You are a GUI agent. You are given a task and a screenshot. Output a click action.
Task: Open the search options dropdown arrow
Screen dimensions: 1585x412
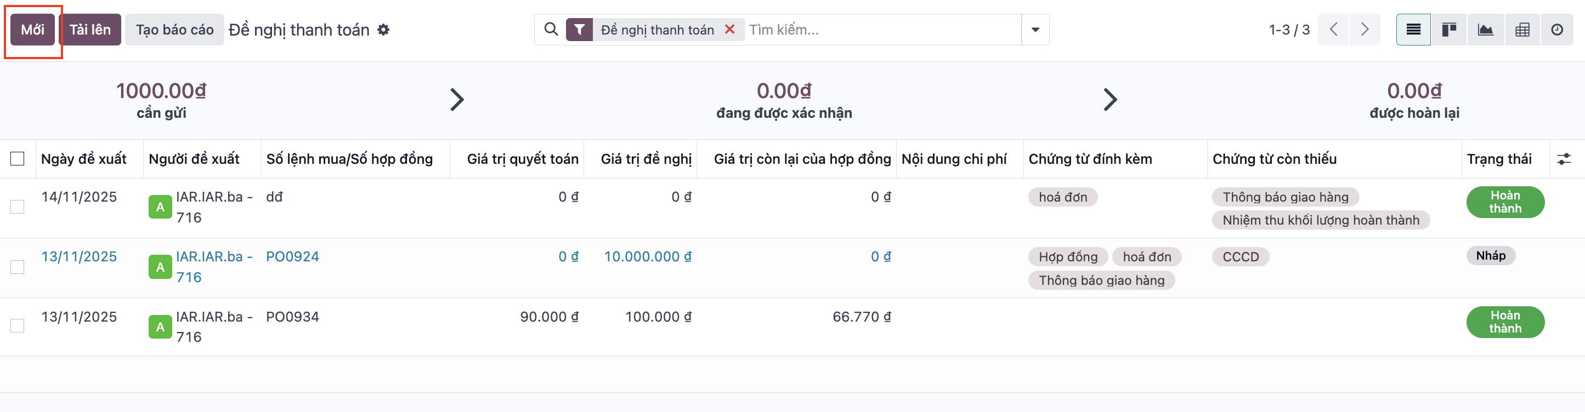point(1035,30)
